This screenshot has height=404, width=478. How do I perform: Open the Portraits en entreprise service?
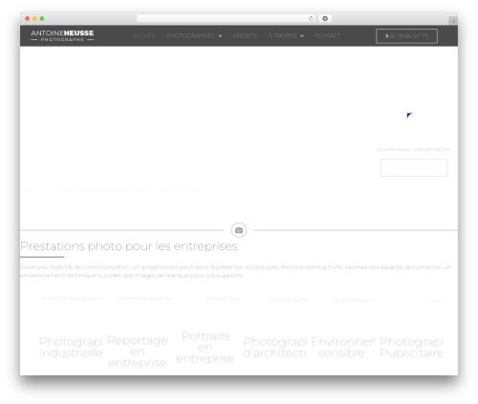(x=206, y=348)
